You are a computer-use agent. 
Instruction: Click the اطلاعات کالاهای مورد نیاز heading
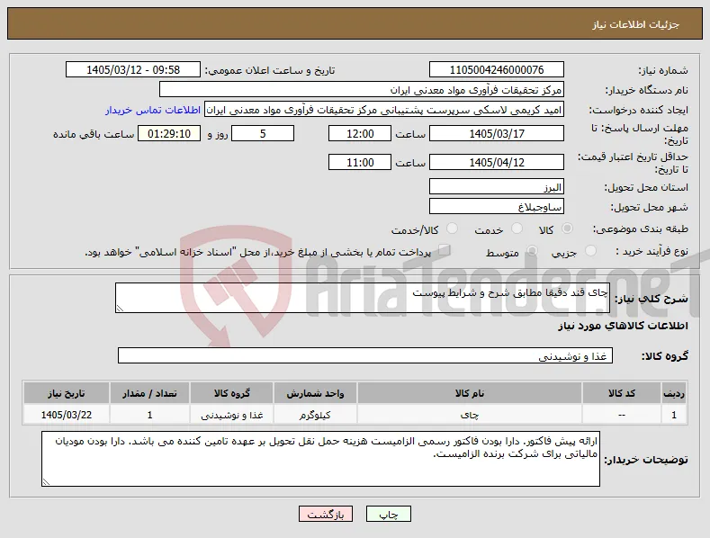(623, 326)
